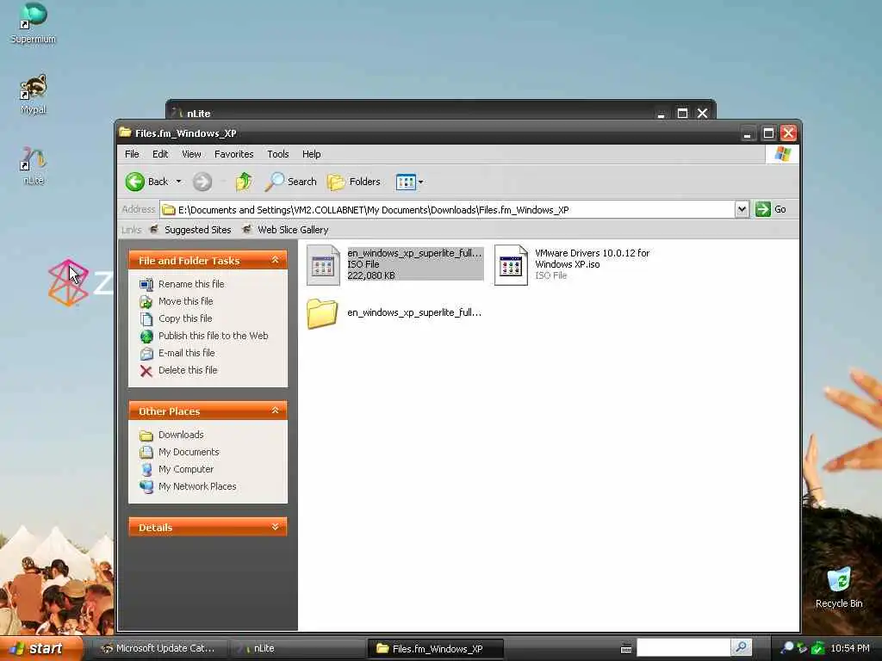Click Rename this file
This screenshot has height=661, width=882.
point(191,284)
